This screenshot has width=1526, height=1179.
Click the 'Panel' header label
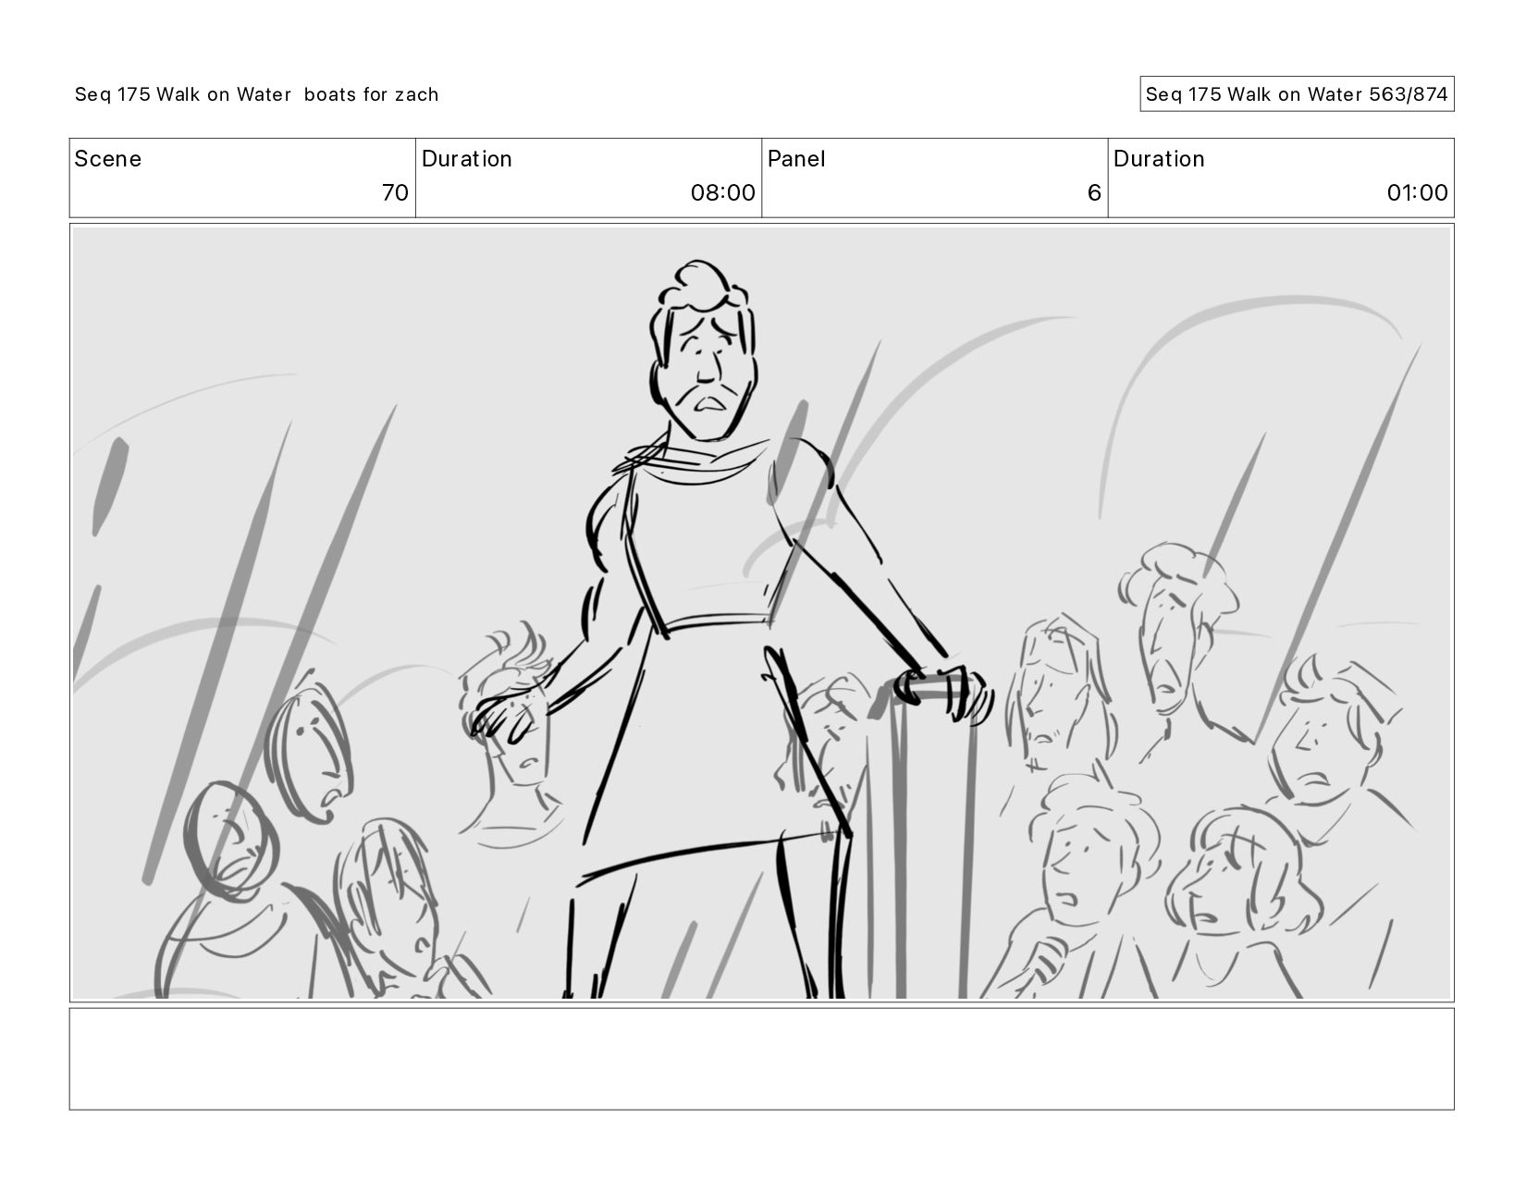point(796,159)
